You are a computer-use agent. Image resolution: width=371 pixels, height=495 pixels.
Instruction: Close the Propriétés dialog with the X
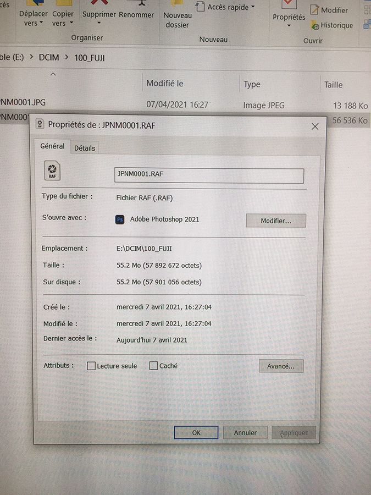(315, 126)
